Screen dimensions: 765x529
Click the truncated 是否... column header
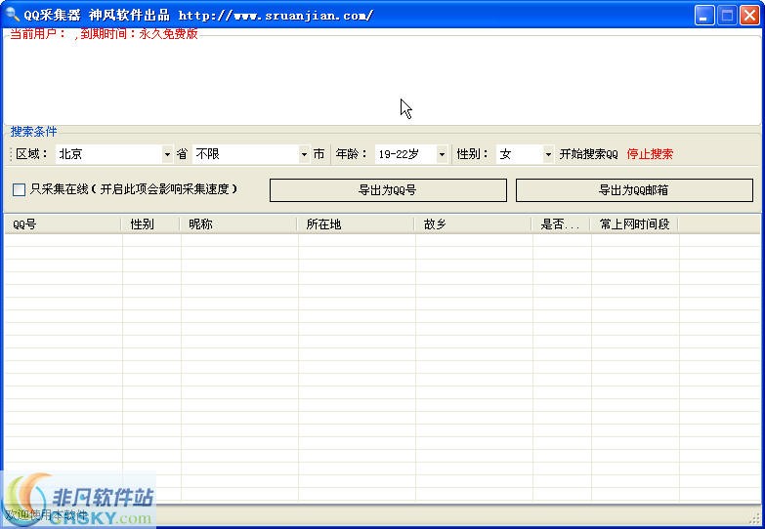[562, 224]
